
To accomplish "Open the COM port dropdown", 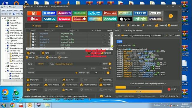I will click(x=142, y=35).
